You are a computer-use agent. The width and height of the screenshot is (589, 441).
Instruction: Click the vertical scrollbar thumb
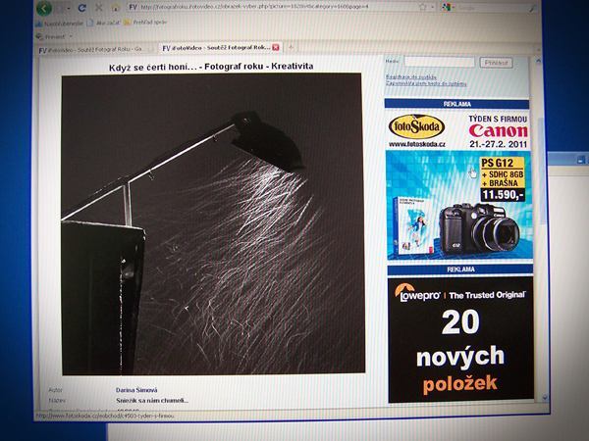click(x=541, y=171)
